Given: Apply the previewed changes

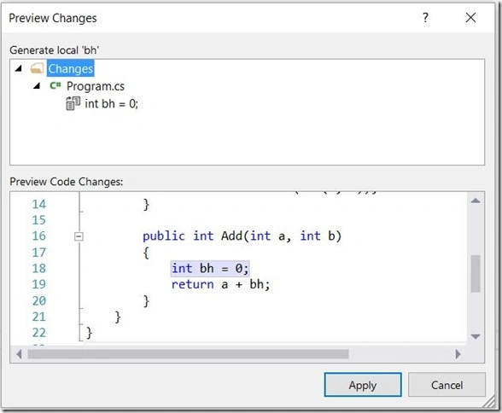Looking at the screenshot, I should [363, 385].
